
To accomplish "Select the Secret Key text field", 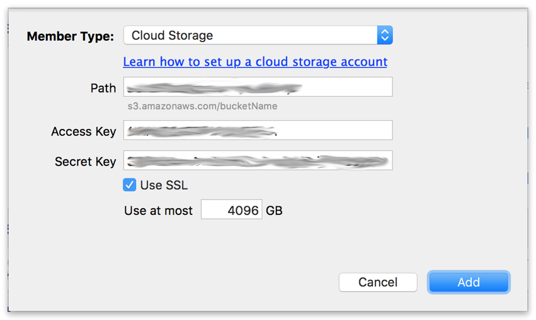I will [x=258, y=161].
